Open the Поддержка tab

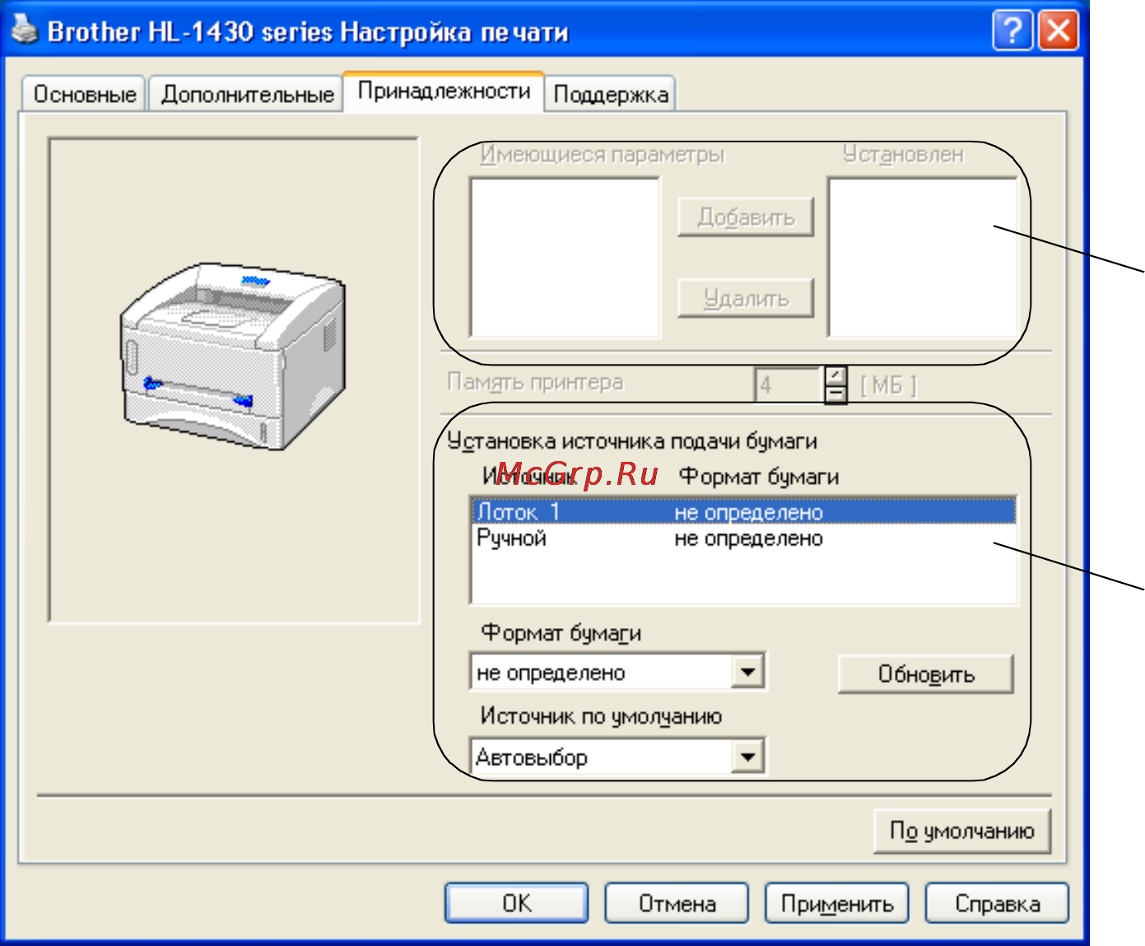611,95
